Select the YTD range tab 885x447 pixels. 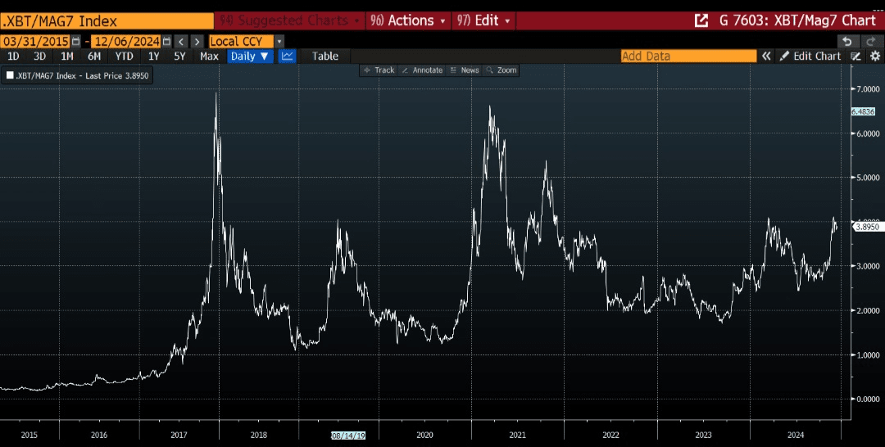125,56
